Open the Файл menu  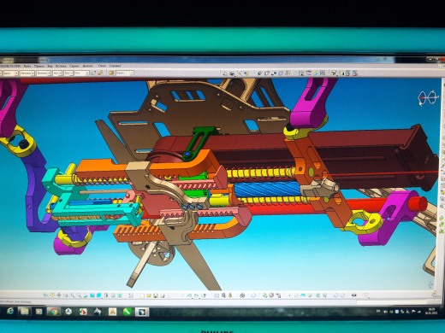click(27, 66)
